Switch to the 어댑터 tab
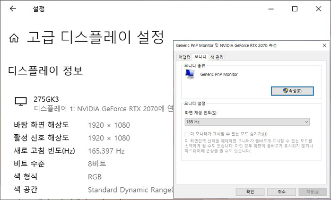The height and width of the screenshot is (200, 331). tap(184, 57)
